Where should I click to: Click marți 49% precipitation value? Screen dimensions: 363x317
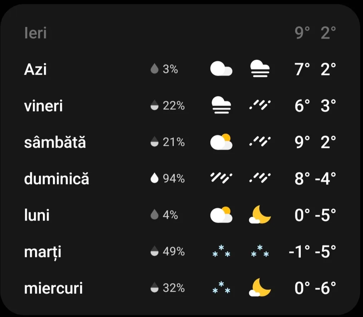point(174,252)
